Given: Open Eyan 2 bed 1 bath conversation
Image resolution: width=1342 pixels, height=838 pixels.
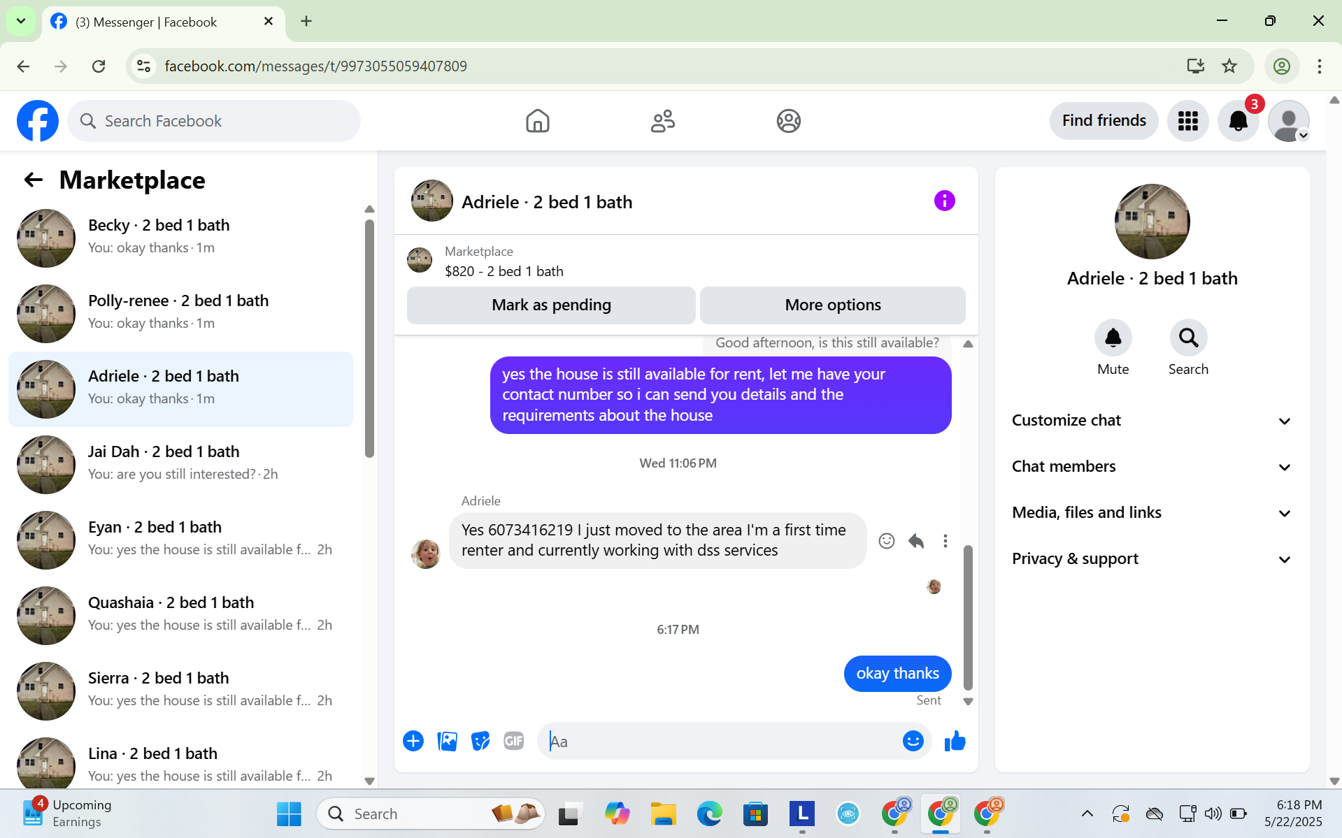Looking at the screenshot, I should tap(180, 540).
